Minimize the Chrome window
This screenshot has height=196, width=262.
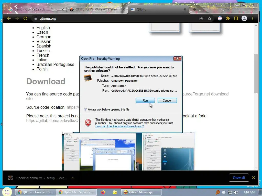tap(237, 5)
